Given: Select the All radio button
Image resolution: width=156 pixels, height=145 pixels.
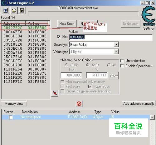Looking at the screenshot, I should 109,65.
